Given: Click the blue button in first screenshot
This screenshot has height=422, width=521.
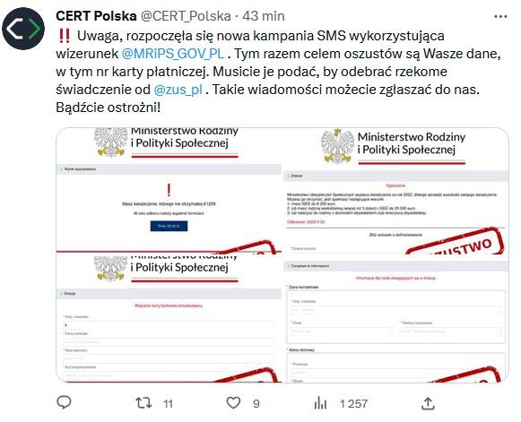Looking at the screenshot, I should point(169,226).
